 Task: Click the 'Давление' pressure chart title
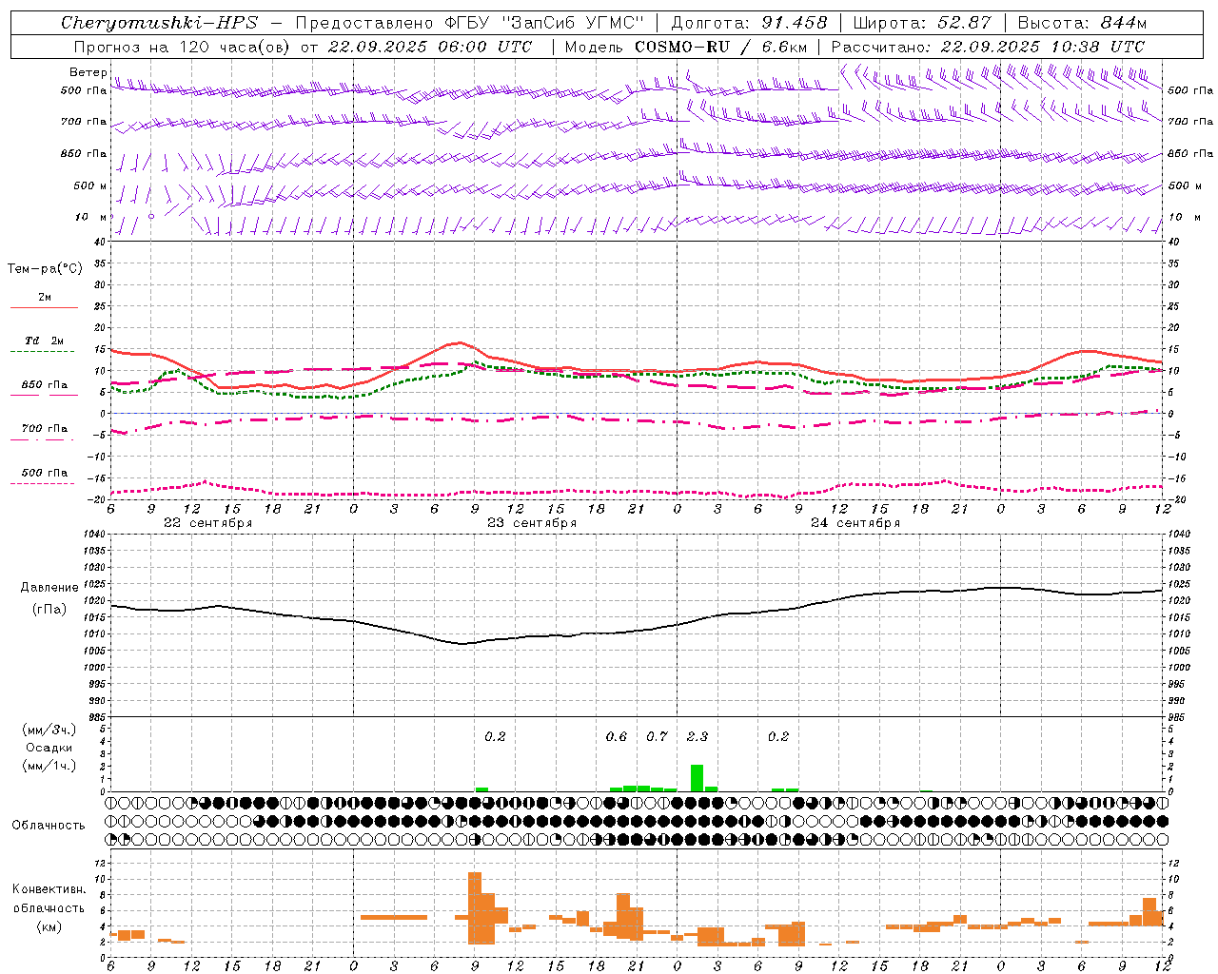point(49,588)
